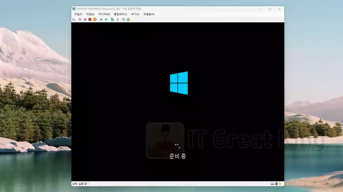
Task: Open the 파일(F) menu
Action: [78, 14]
